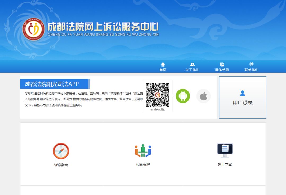Open the compass icon for 诉讼指南
The image size is (286, 195).
[x=61, y=151]
